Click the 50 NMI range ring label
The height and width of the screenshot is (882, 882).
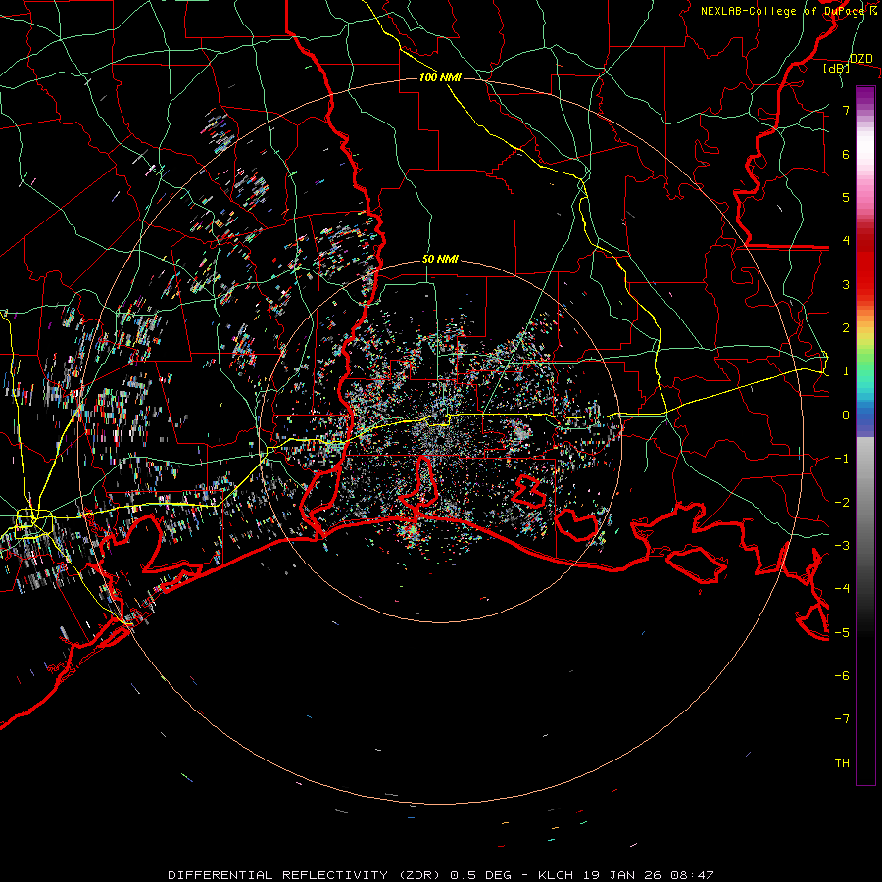click(x=440, y=260)
